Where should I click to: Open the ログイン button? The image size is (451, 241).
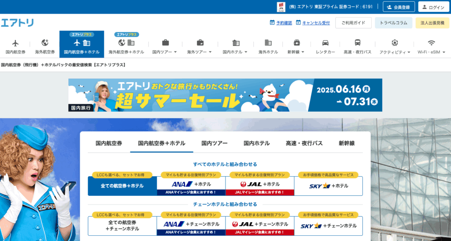coord(433,7)
